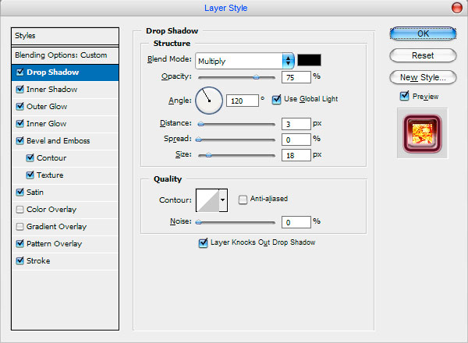468x343 pixels.
Task: Open the Outer Glow settings row
Action: (65, 107)
